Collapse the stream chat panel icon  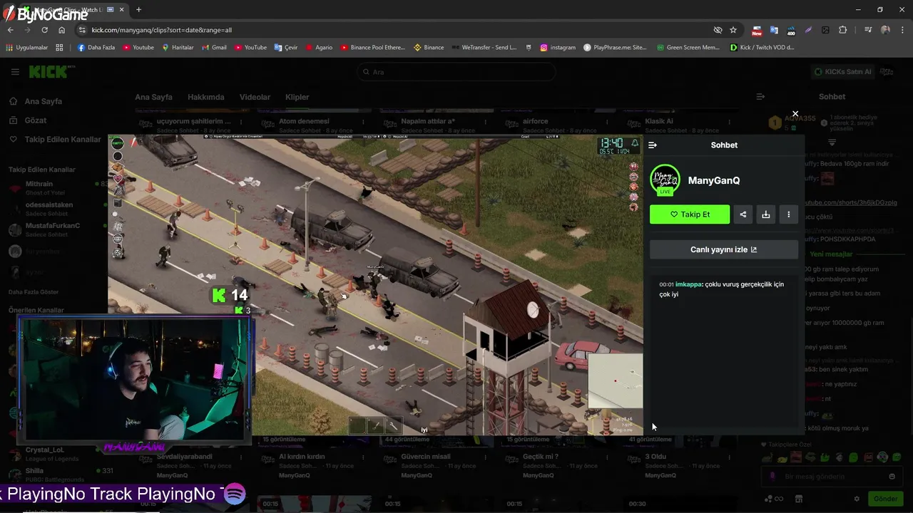[x=760, y=97]
